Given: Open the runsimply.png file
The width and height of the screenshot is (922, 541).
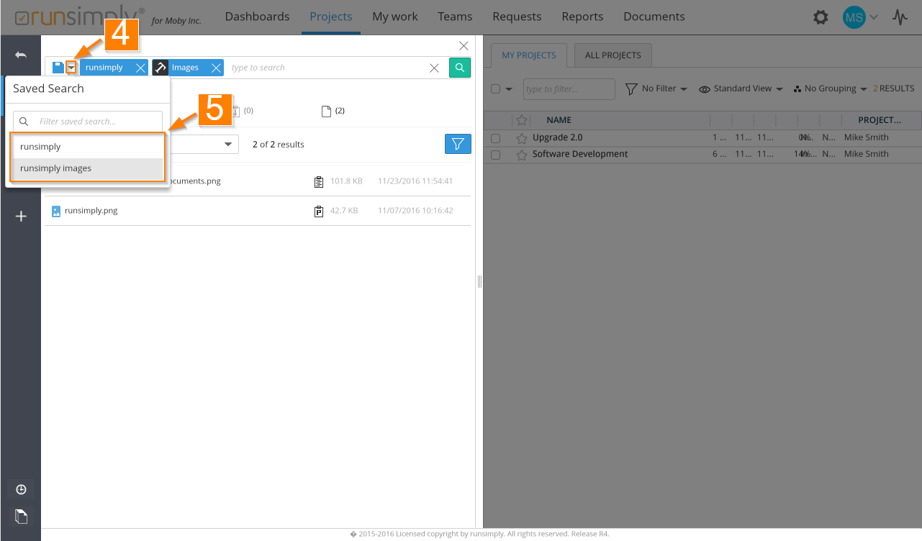Looking at the screenshot, I should [91, 211].
